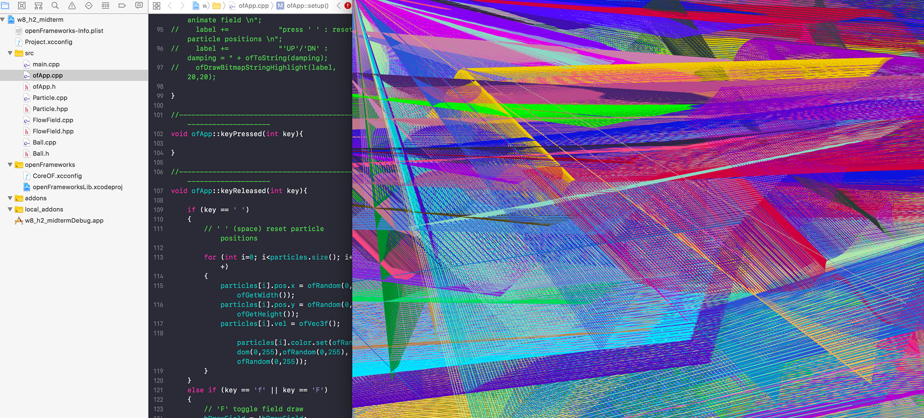Open the related items grid menu
This screenshot has height=418, width=924.
(156, 6)
